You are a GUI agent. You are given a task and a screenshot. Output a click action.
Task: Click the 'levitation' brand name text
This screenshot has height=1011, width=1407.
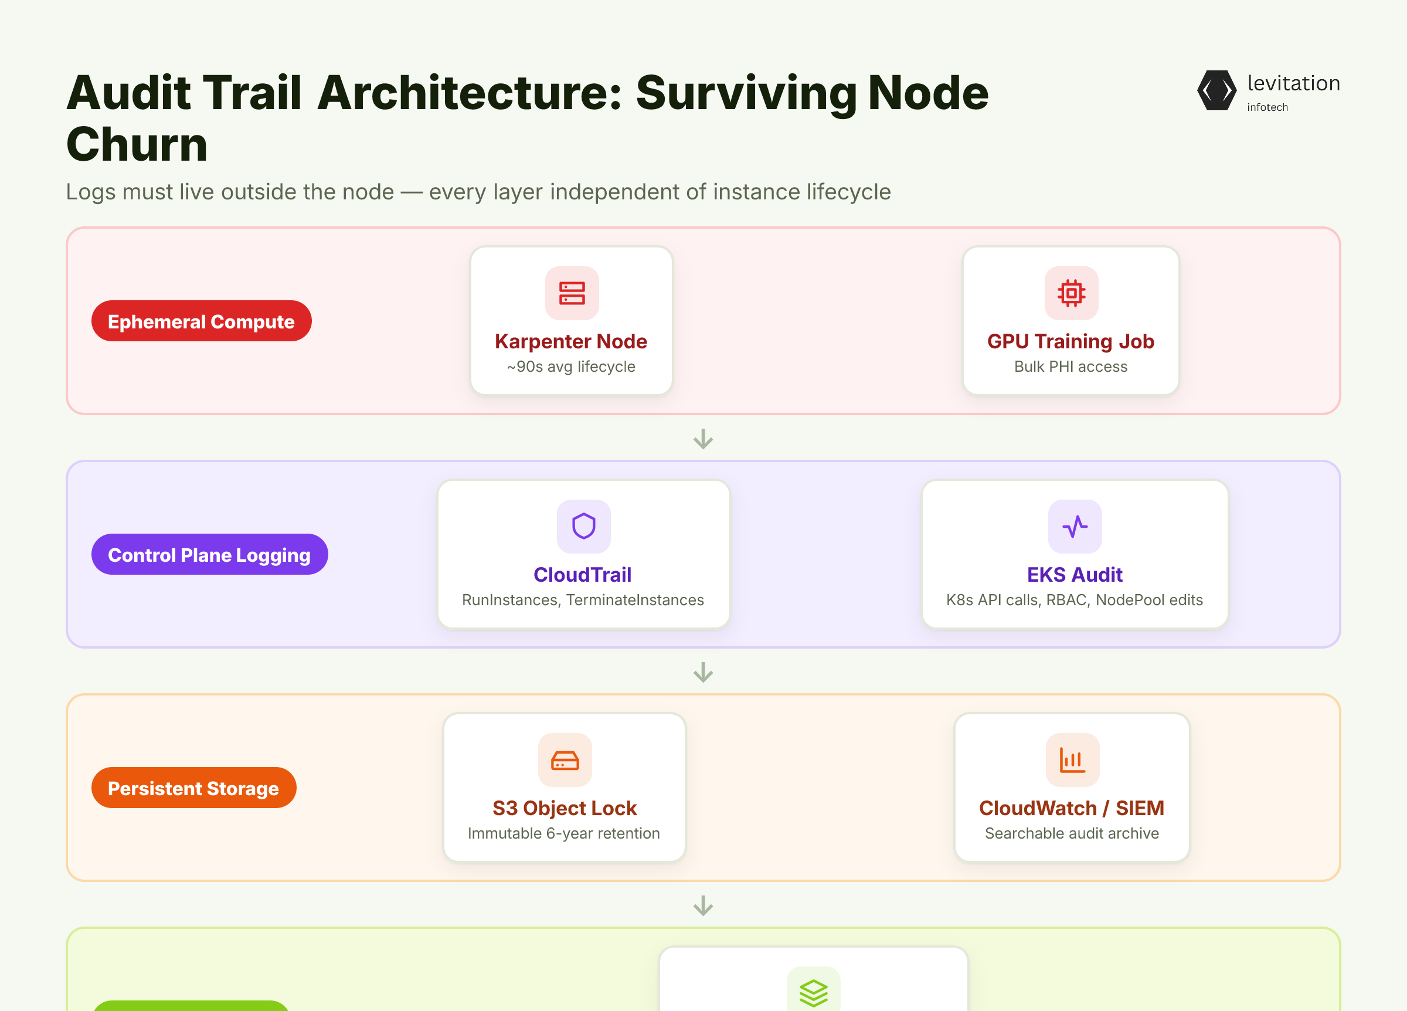point(1293,83)
